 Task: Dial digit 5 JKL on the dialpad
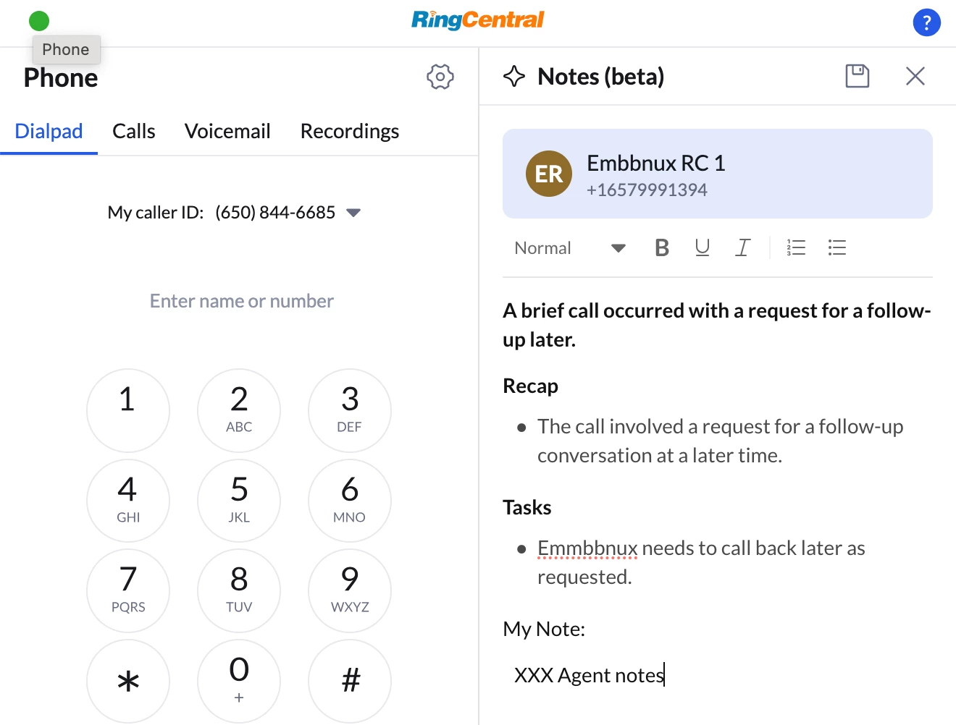pos(239,501)
